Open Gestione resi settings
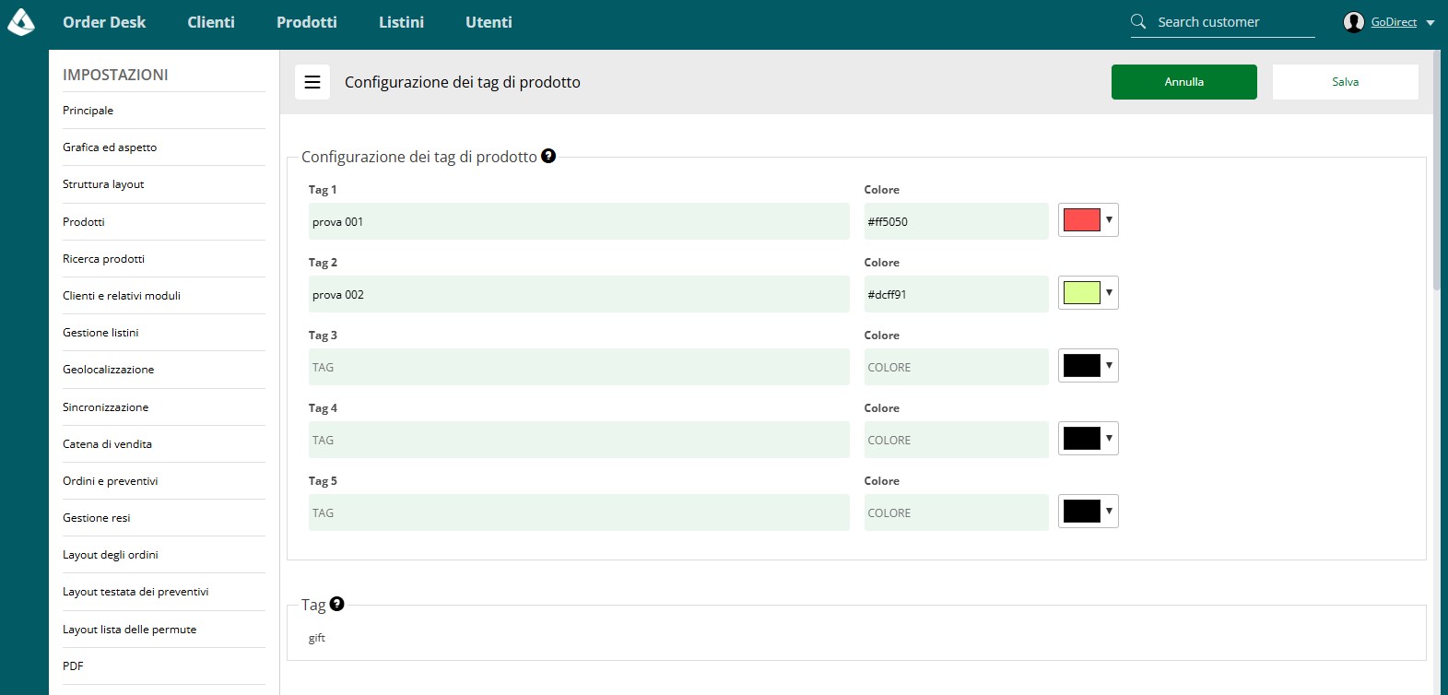Viewport: 1448px width, 695px height. point(164,518)
